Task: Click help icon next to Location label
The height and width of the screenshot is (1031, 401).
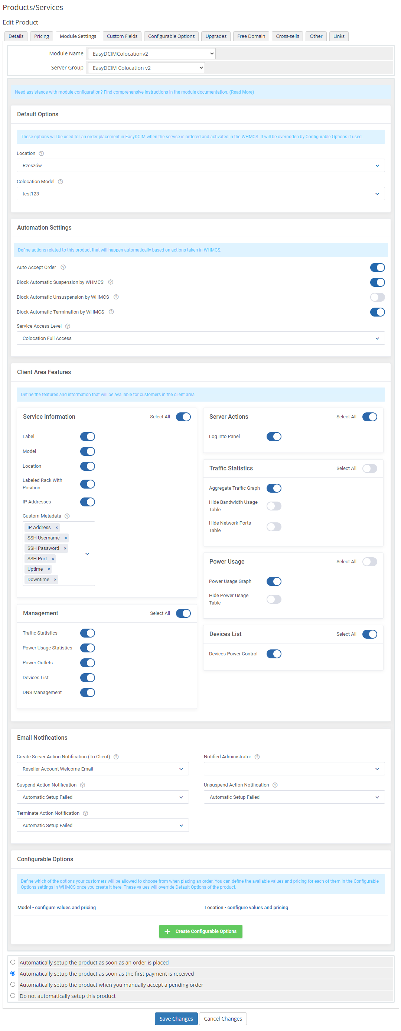Action: coord(41,153)
